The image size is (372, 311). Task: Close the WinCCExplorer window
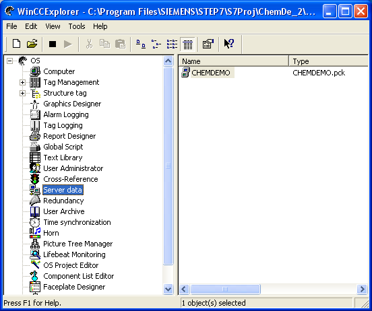pos(361,11)
